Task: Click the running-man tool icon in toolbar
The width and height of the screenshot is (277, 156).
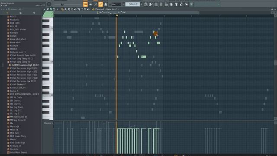Action: click(x=181, y=4)
